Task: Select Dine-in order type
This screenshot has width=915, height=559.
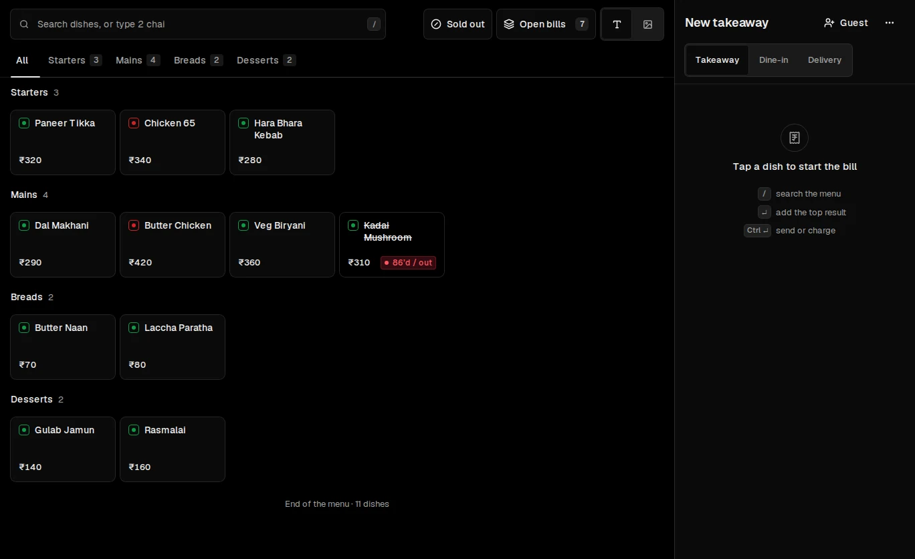Action: click(x=773, y=60)
